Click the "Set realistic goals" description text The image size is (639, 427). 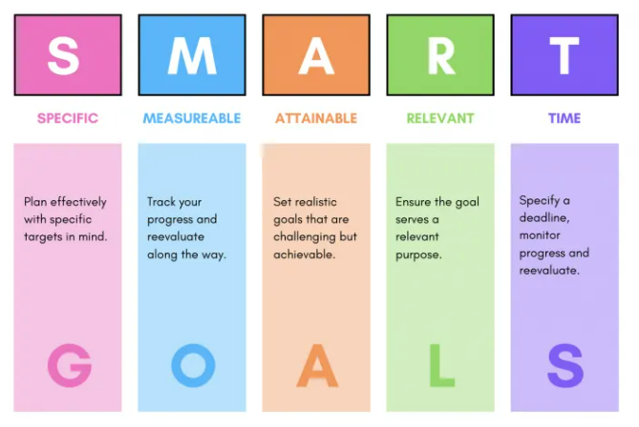point(313,228)
